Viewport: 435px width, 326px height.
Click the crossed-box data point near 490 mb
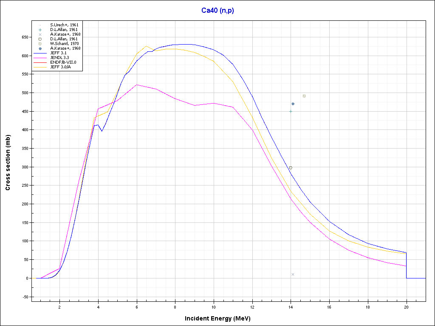coord(304,96)
